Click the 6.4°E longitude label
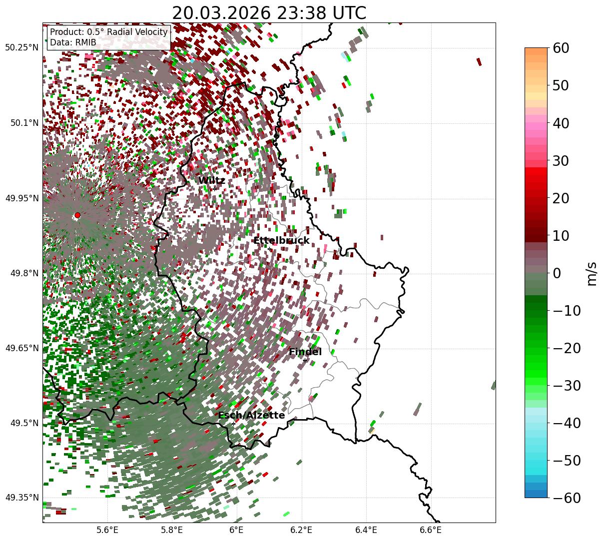The width and height of the screenshot is (603, 540). 366,530
